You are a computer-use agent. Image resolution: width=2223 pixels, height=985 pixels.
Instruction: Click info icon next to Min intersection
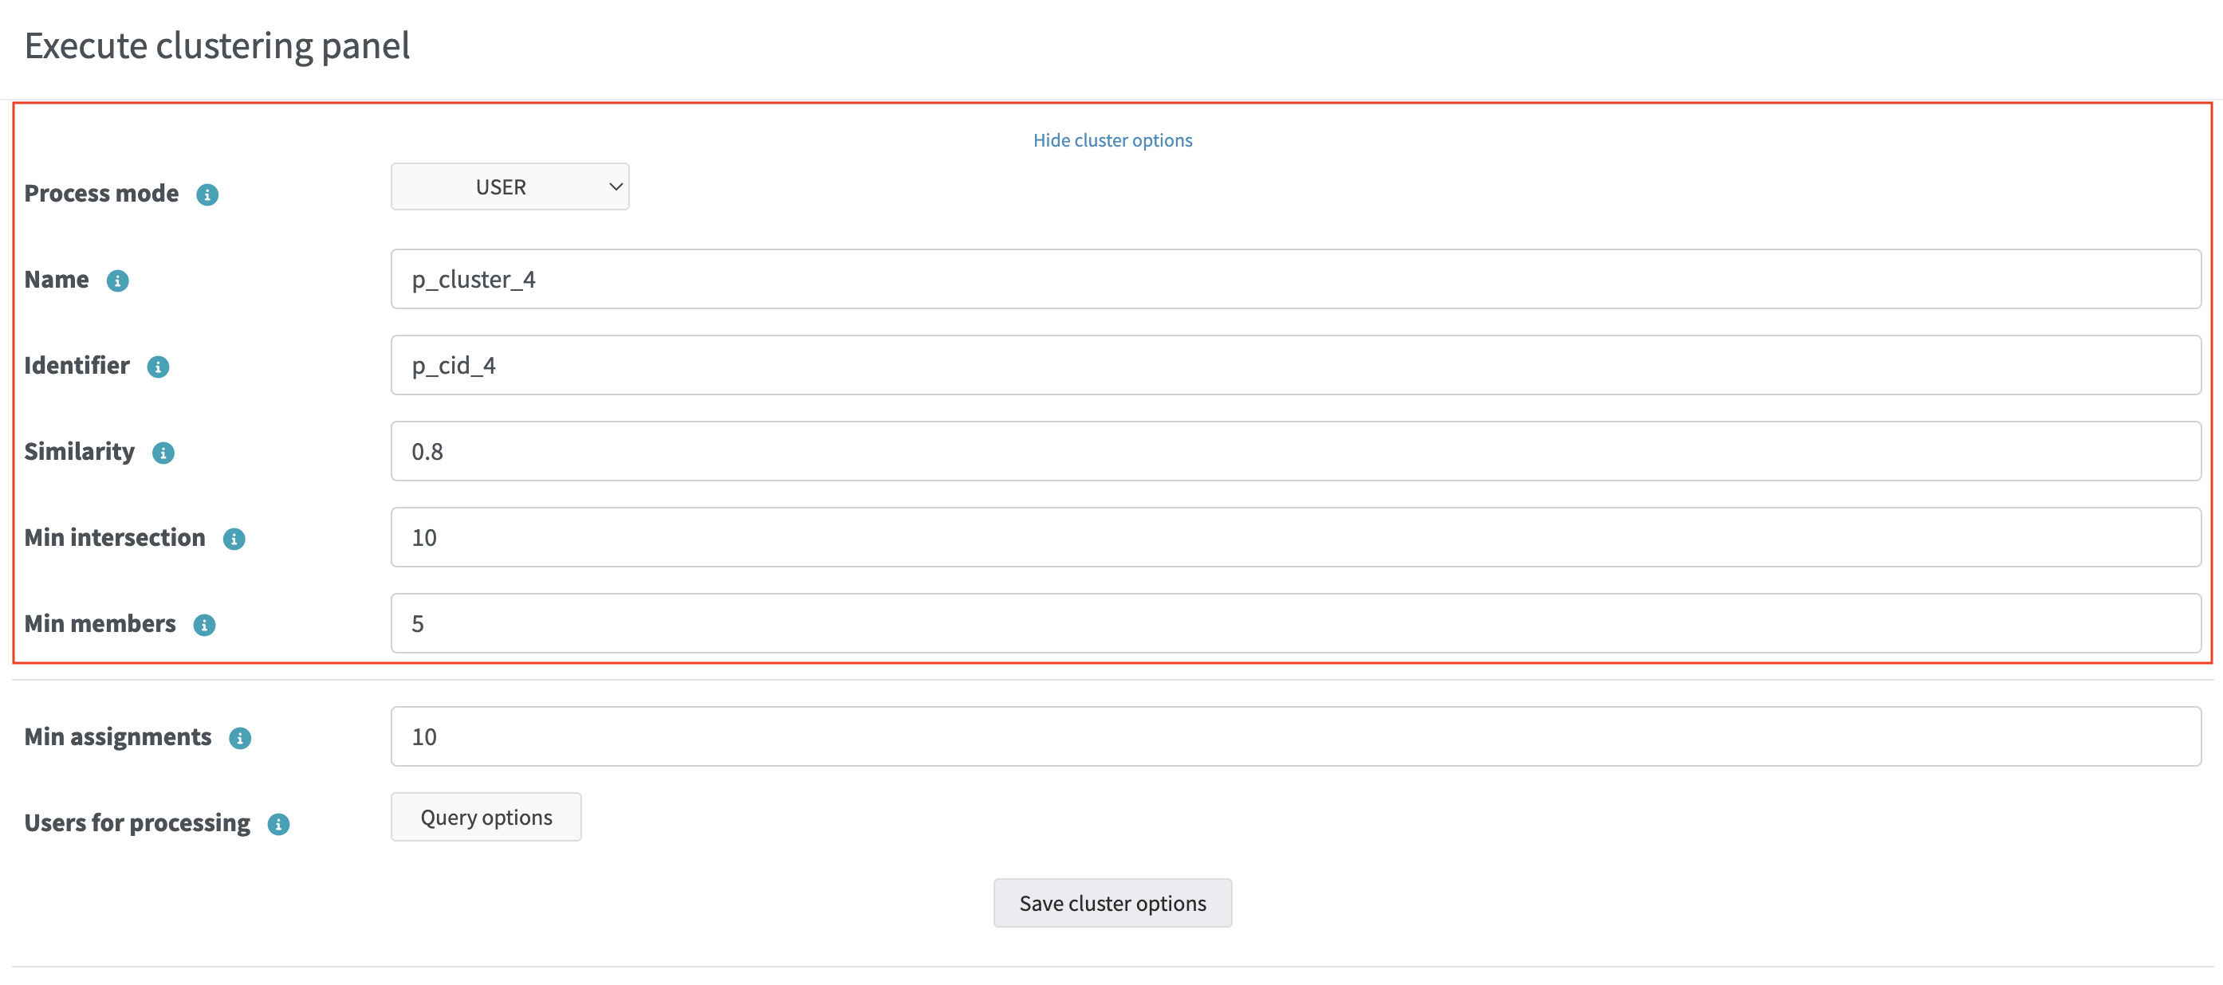(x=234, y=539)
